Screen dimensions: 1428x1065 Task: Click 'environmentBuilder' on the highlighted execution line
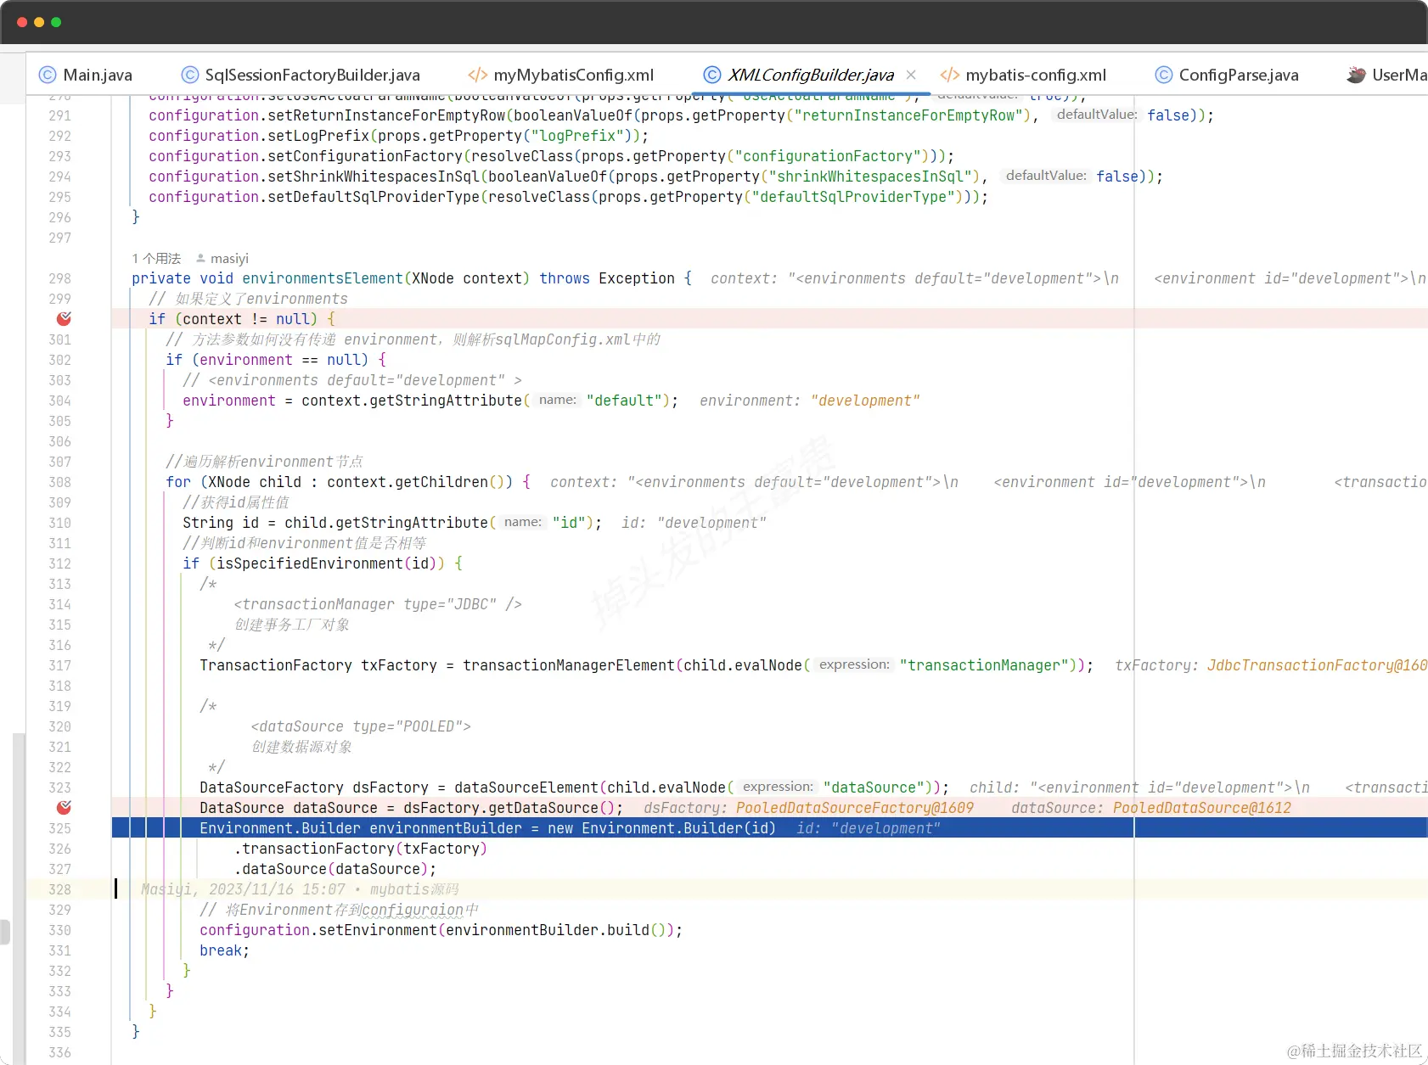[x=446, y=828]
